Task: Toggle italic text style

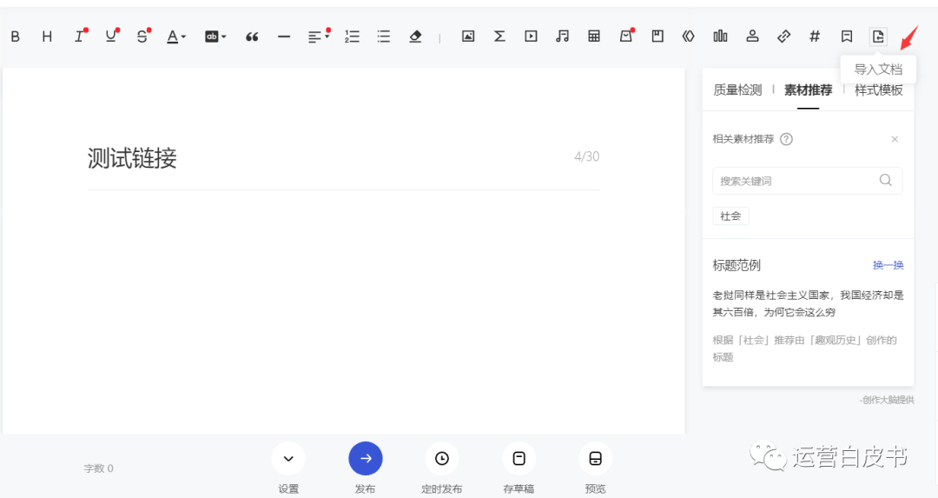Action: pos(79,37)
